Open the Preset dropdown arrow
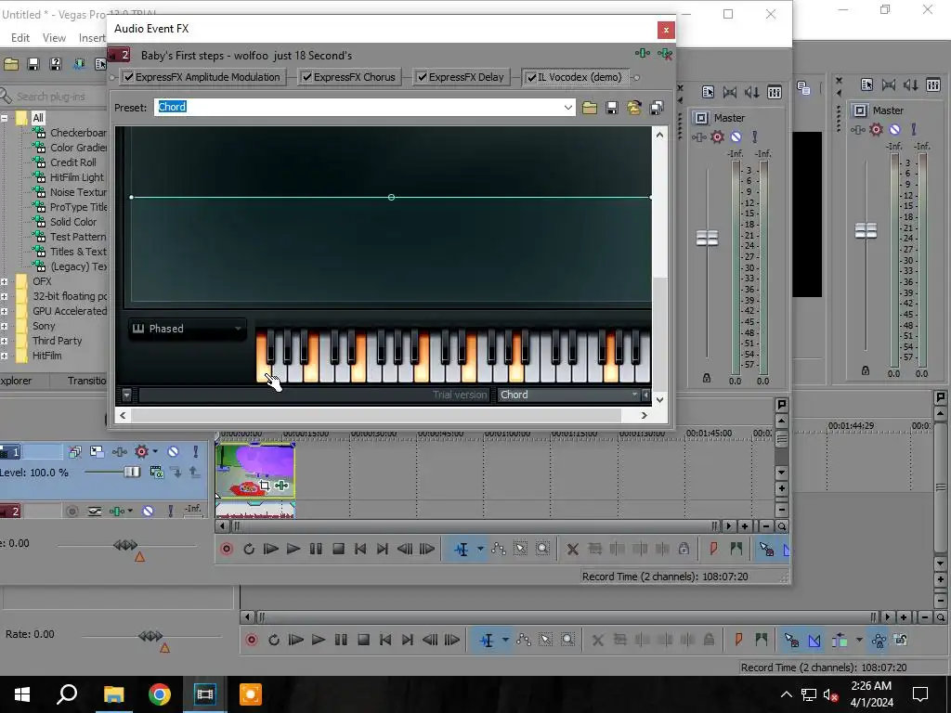Screen dimensions: 951x713 [x=567, y=108]
